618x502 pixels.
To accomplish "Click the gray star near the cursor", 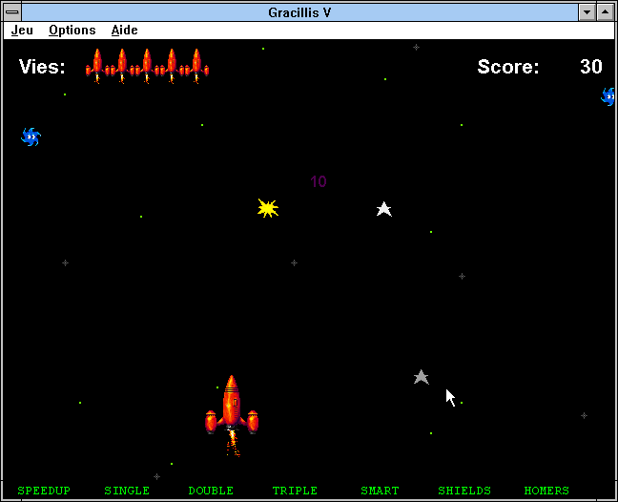I will 421,377.
